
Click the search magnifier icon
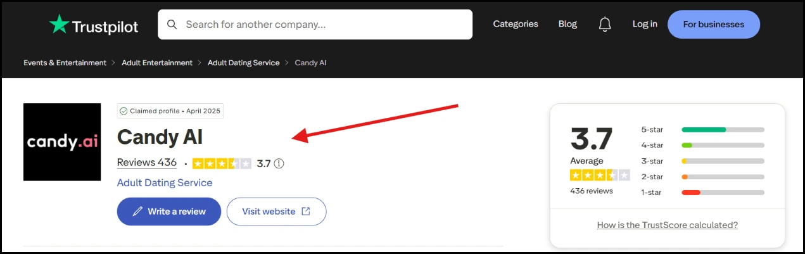pos(172,25)
